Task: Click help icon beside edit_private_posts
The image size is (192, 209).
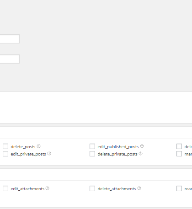Action: click(x=49, y=154)
